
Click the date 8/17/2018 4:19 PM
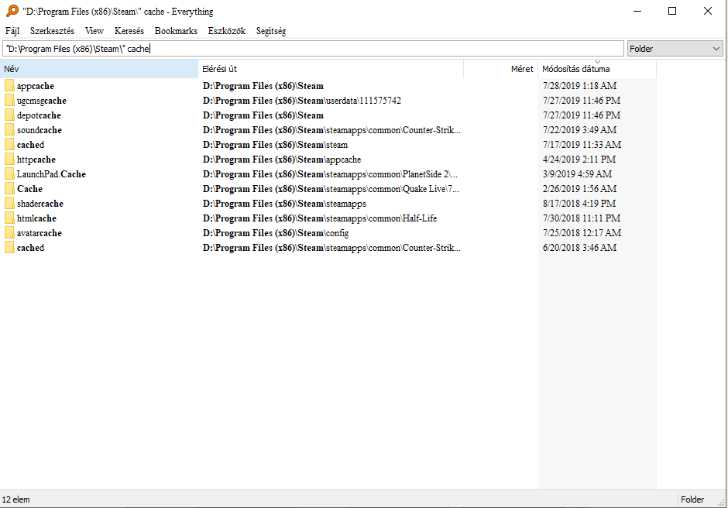[x=579, y=204]
